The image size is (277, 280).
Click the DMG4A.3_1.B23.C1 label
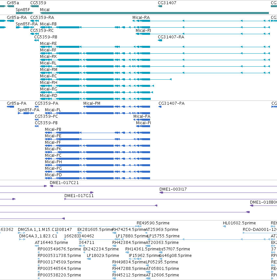(38, 236)
